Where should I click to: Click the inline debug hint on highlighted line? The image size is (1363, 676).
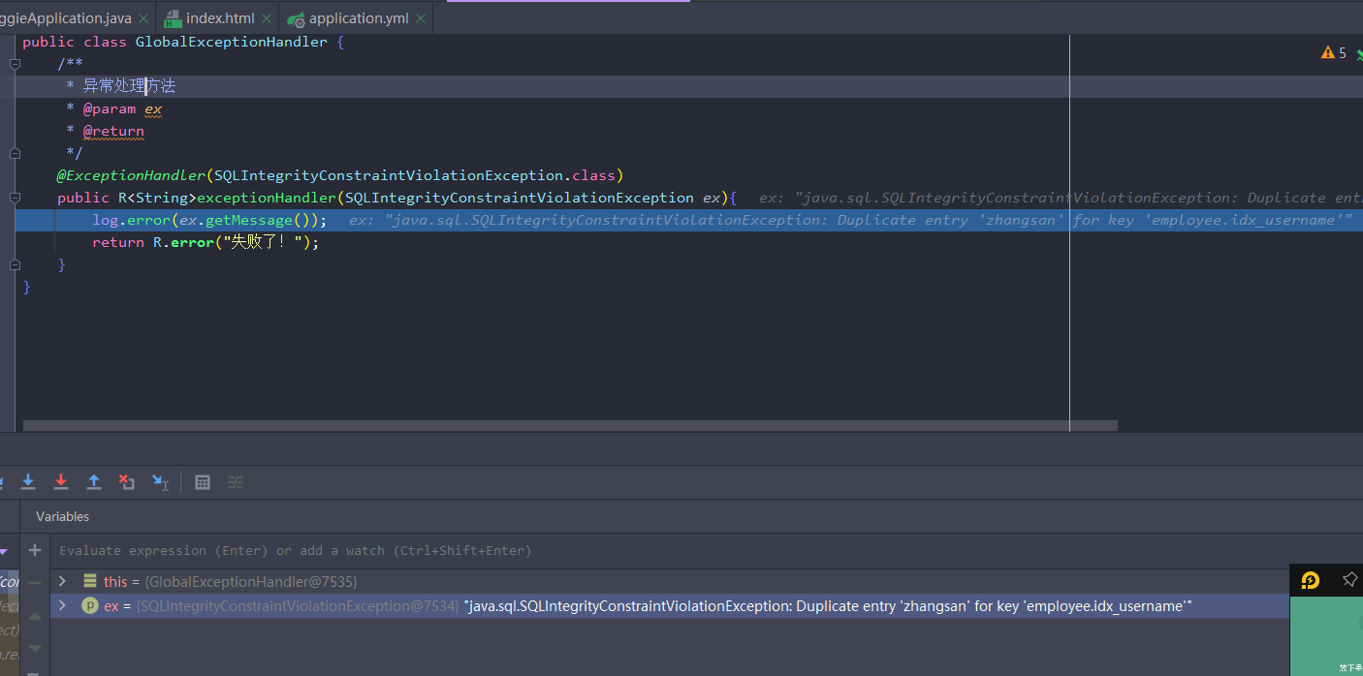point(850,220)
